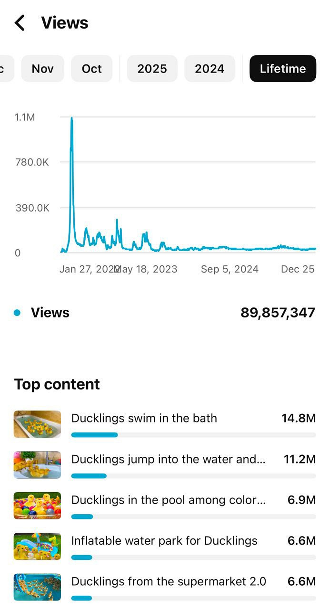Select the Nov month filter
Image resolution: width=330 pixels, height=611 pixels.
tap(42, 69)
